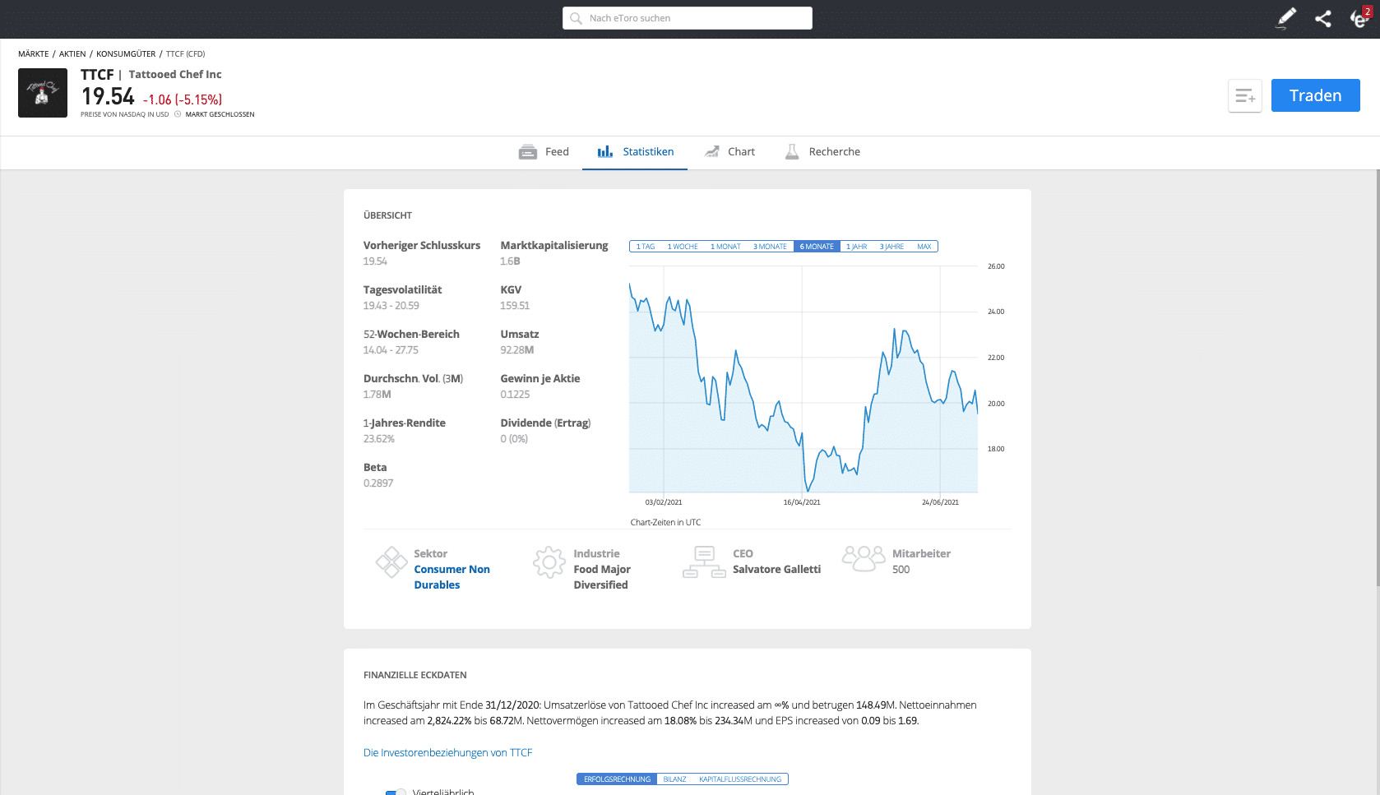Click the 1-Jahres-Rendite value 23.62%
1380x795 pixels.
point(379,439)
